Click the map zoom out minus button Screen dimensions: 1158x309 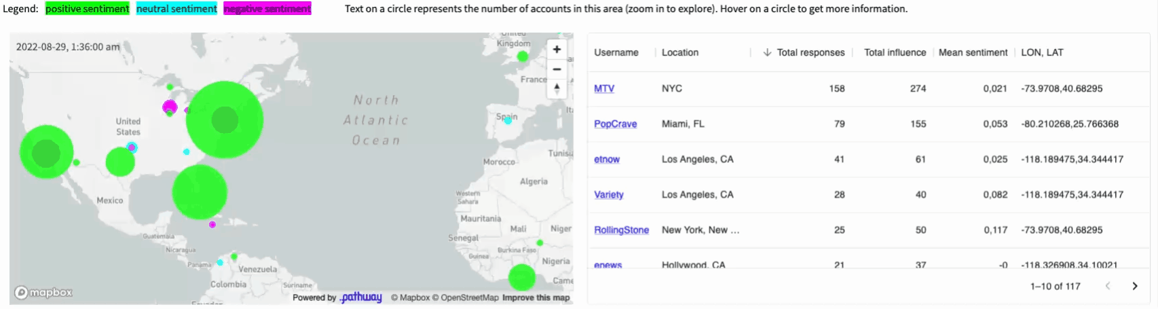coord(557,69)
